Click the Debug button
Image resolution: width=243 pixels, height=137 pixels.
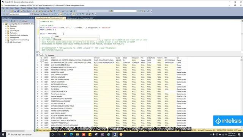click(x=44, y=14)
